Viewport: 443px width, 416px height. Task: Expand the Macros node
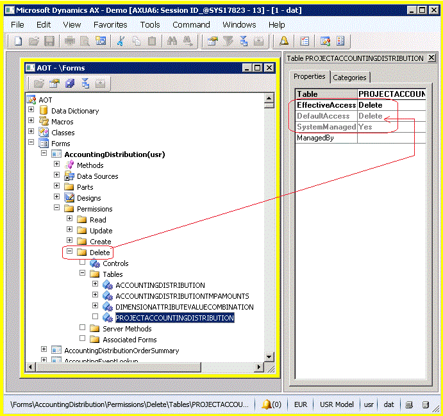tap(31, 121)
